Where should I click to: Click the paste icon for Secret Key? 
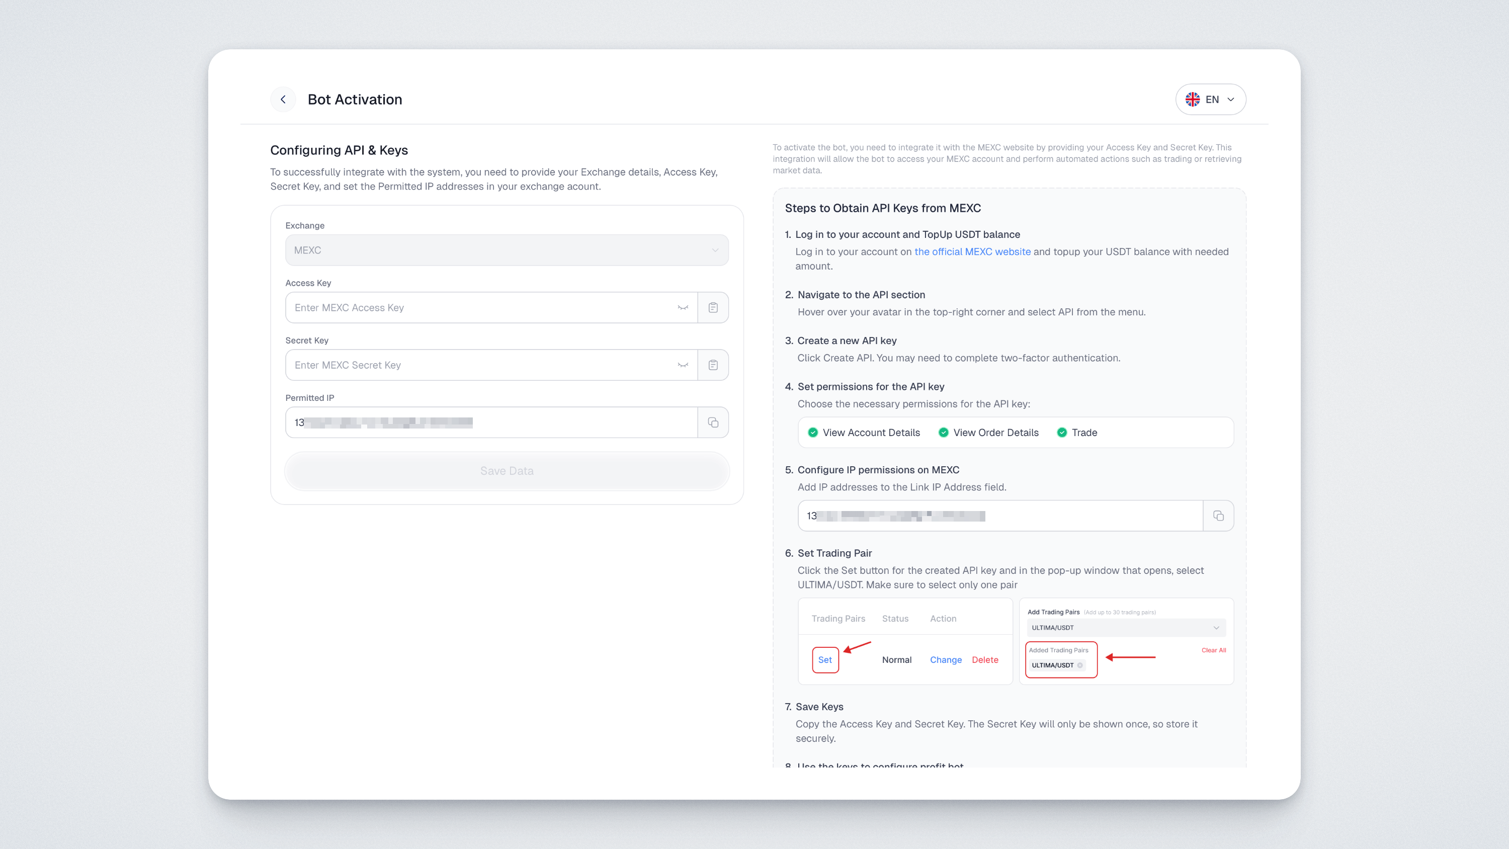[x=713, y=365]
